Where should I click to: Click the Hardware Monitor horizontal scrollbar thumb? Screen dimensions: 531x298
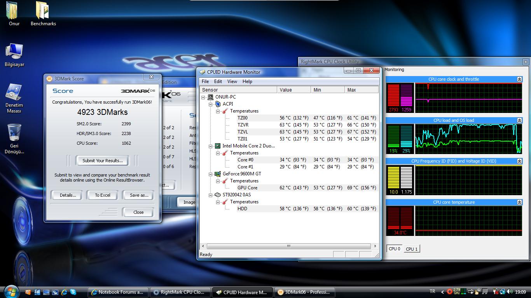pos(288,246)
